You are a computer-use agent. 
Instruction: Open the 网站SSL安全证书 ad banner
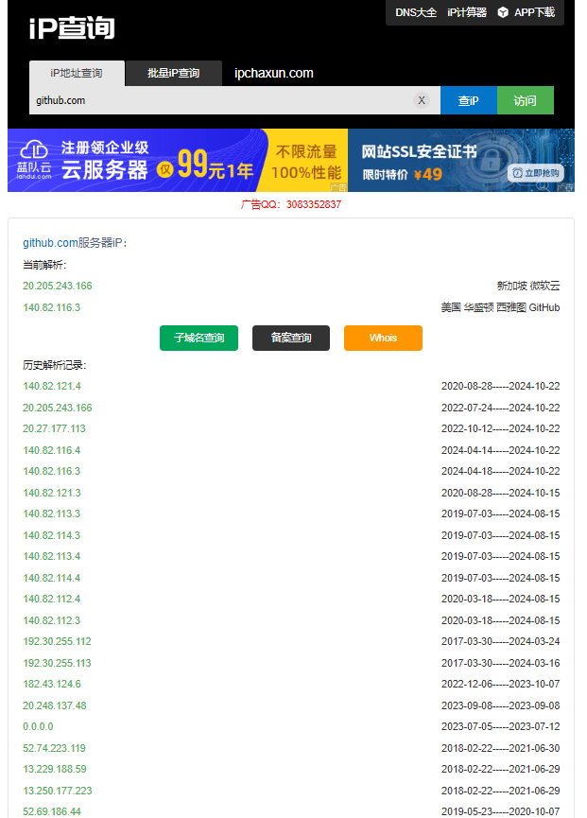click(x=461, y=161)
